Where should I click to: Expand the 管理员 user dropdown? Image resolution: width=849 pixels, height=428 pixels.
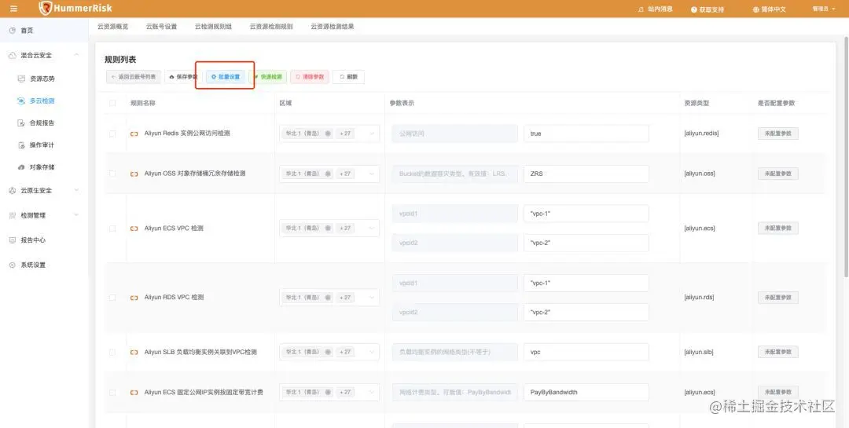point(824,9)
